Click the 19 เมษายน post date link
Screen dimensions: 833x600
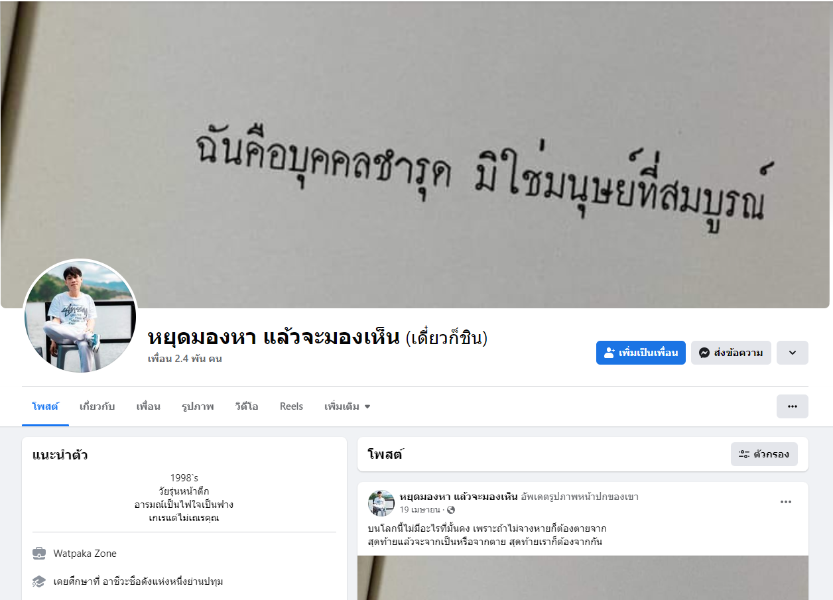coord(420,510)
